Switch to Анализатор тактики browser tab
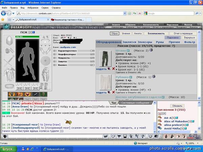 (x=68, y=20)
